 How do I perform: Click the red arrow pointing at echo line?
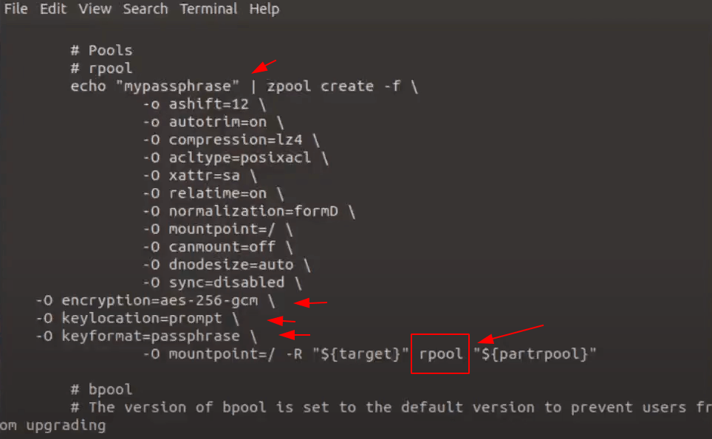[x=264, y=66]
